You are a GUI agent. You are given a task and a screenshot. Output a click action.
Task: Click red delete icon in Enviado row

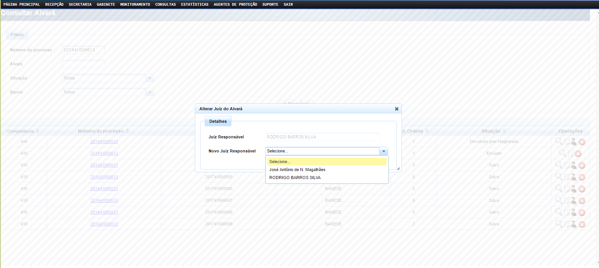pos(578,154)
